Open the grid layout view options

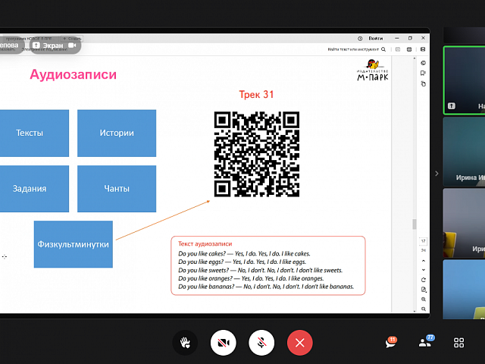[458, 343]
